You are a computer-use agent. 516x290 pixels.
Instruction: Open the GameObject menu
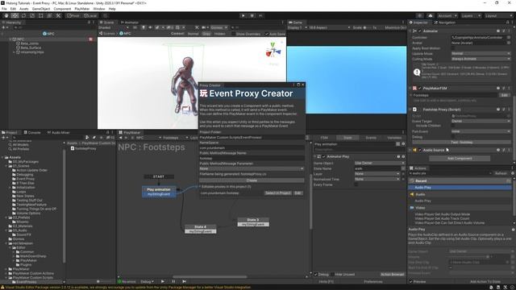[x=41, y=9]
